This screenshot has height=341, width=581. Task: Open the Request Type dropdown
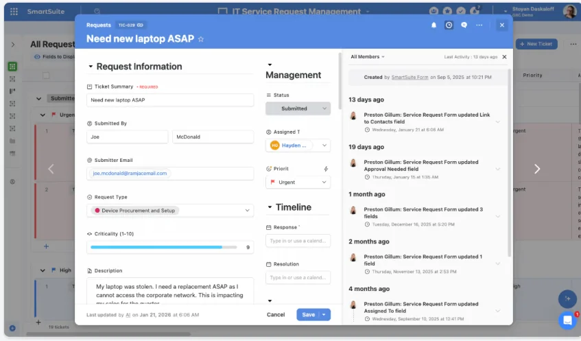click(x=170, y=211)
